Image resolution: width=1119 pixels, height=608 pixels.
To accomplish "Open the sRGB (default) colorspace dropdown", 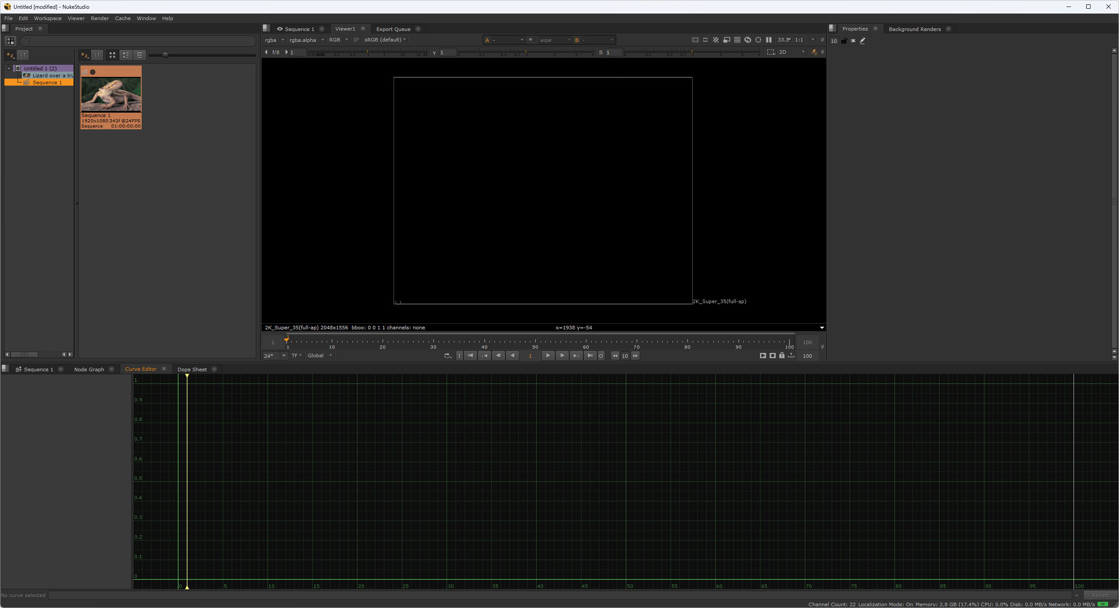I will tap(385, 40).
